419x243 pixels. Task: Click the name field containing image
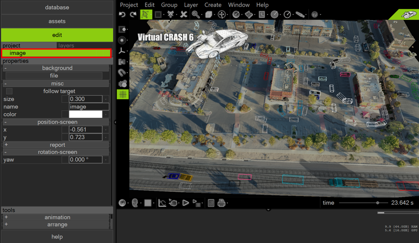(x=89, y=107)
